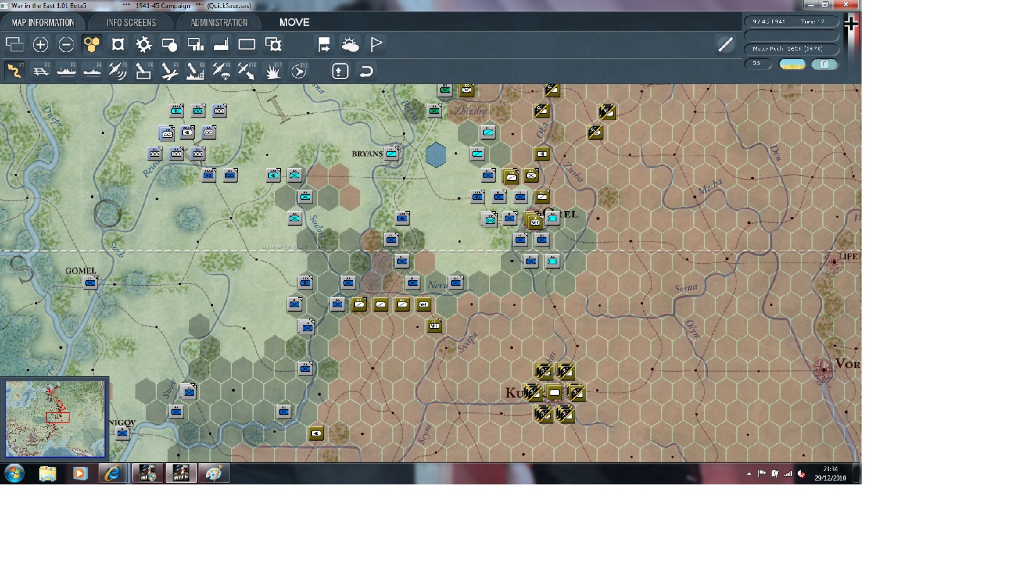Viewport: 1012px width, 569px height.
Task: Click the rectangle-with-circle toolbar icon
Action: tap(170, 44)
